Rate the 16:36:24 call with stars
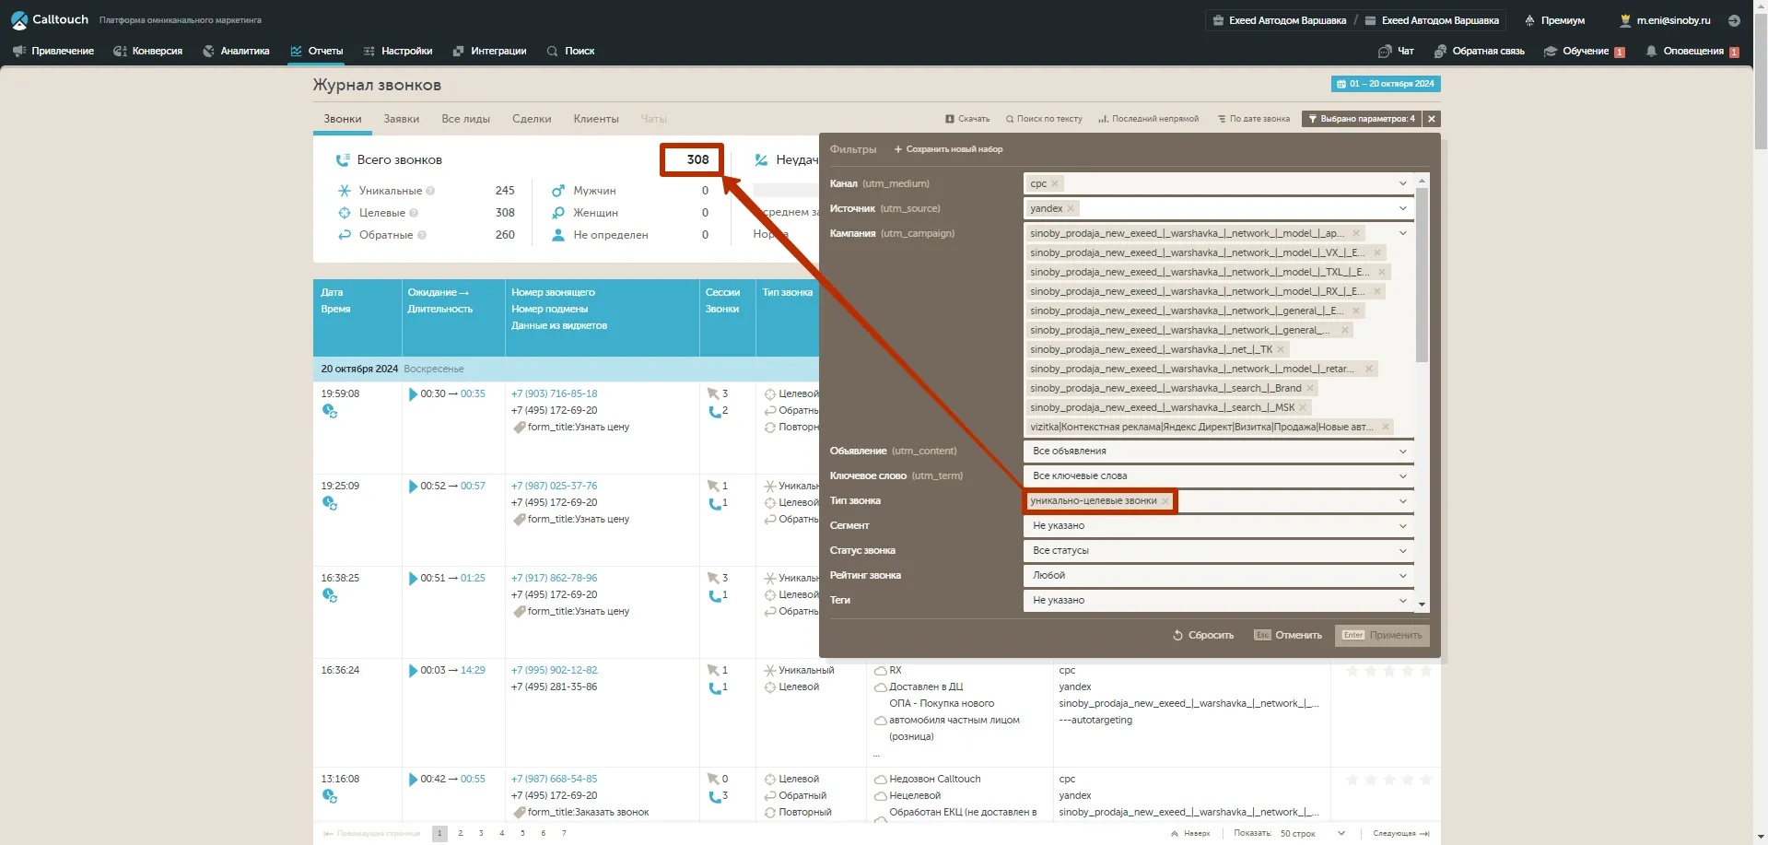Image resolution: width=1768 pixels, height=845 pixels. (x=1388, y=671)
